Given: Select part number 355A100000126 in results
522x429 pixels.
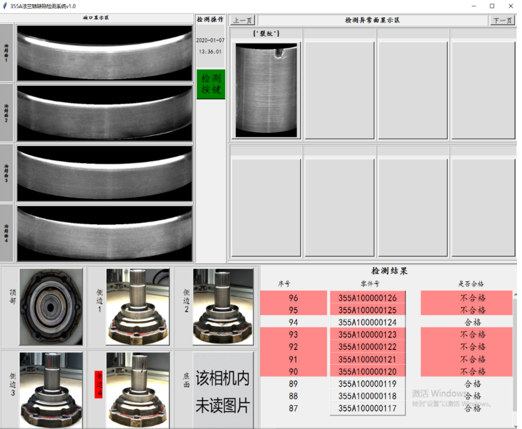Looking at the screenshot, I should click(x=367, y=298).
